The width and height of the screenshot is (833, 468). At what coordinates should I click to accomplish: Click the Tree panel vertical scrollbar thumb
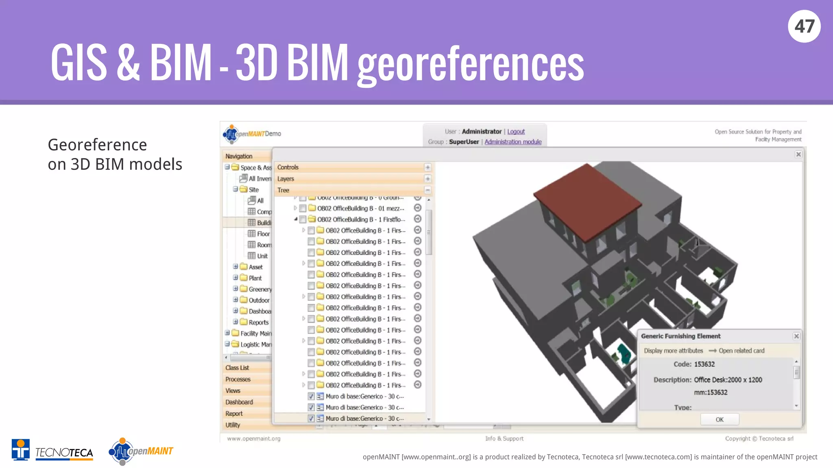[x=429, y=232]
